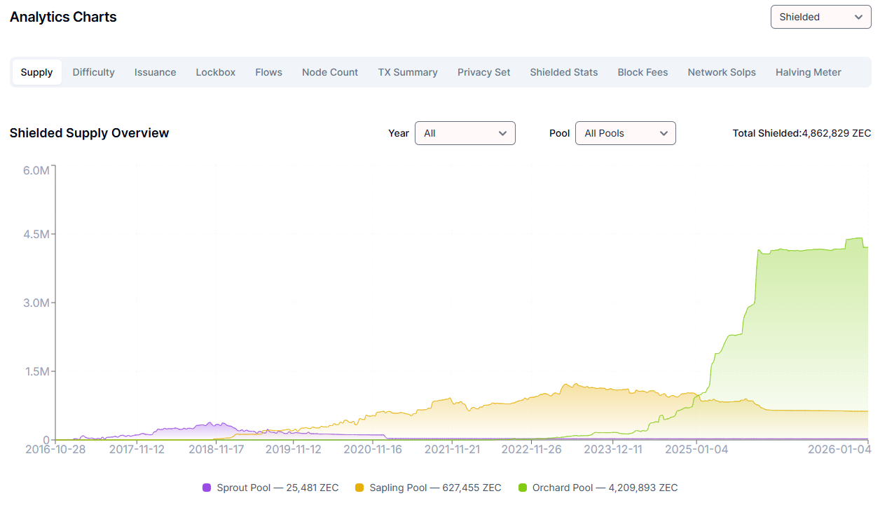Open the Network Solps tab
Image resolution: width=887 pixels, height=510 pixels.
(x=722, y=72)
